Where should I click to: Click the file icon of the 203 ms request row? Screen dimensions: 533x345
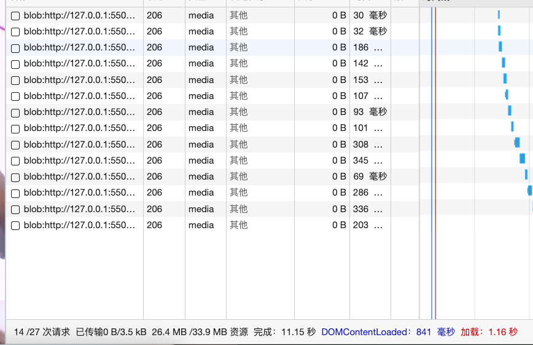[15, 226]
